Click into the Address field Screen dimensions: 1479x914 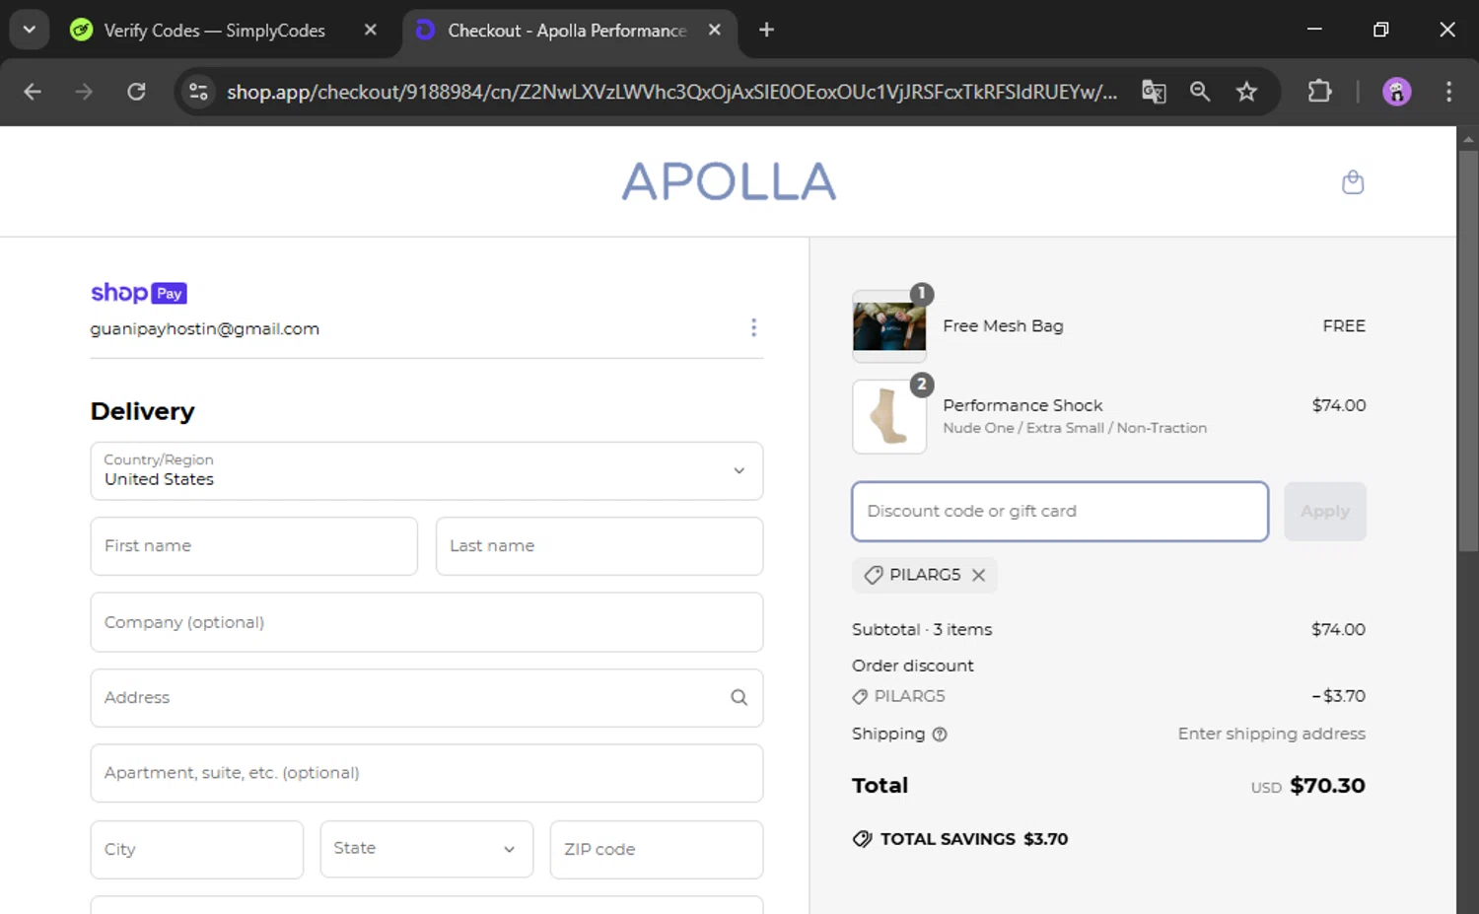426,698
